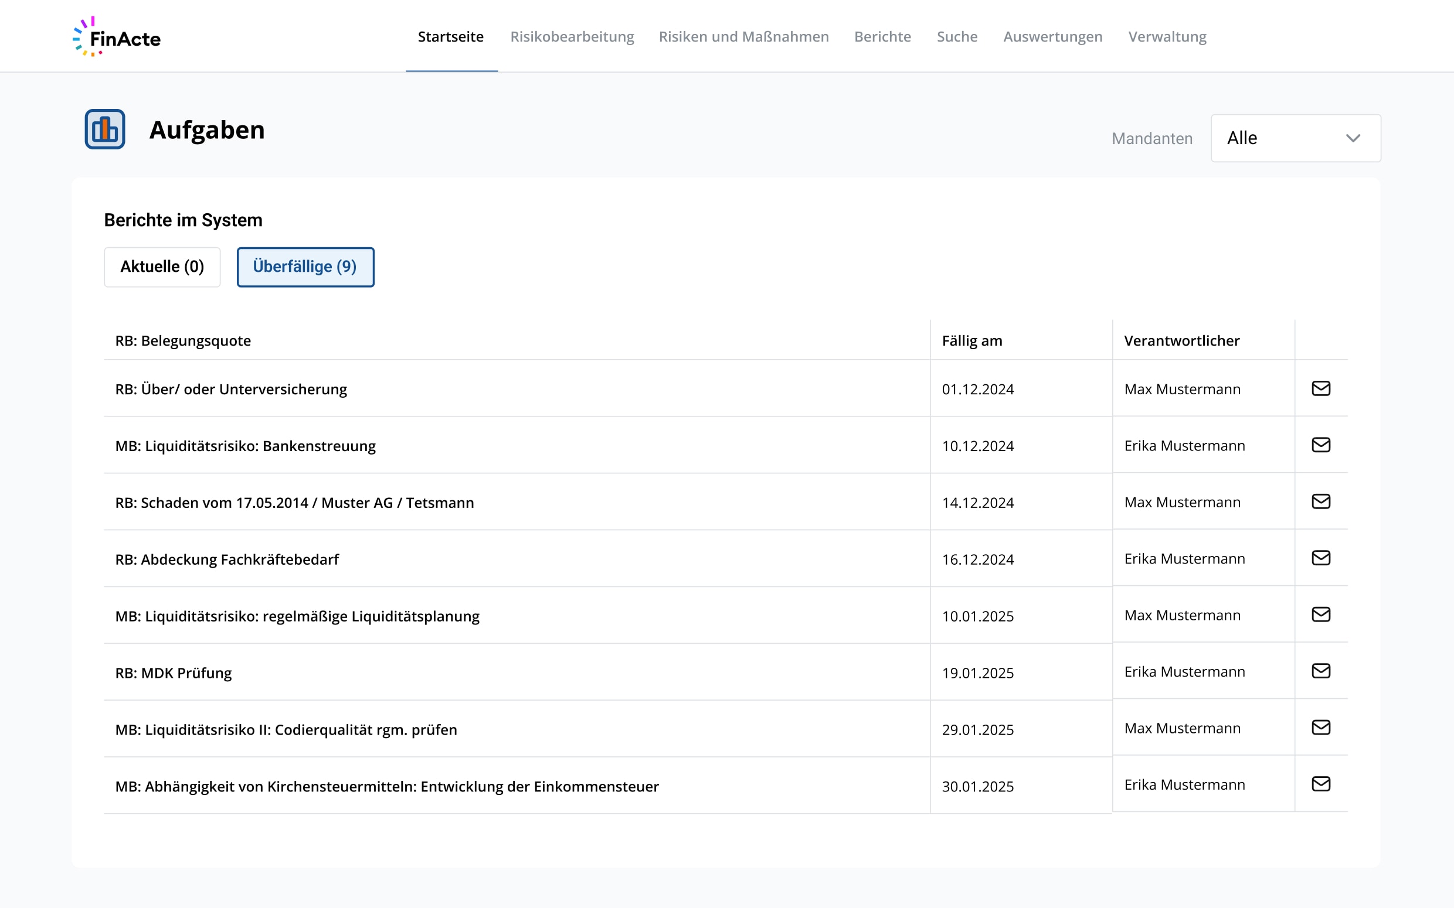Send mail for Schaden vom 17.05.2014 row
Viewport: 1454px width, 908px height.
(x=1320, y=501)
